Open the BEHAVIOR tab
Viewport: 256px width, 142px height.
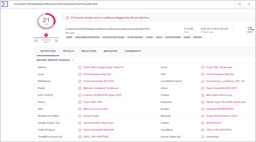pos(111,51)
